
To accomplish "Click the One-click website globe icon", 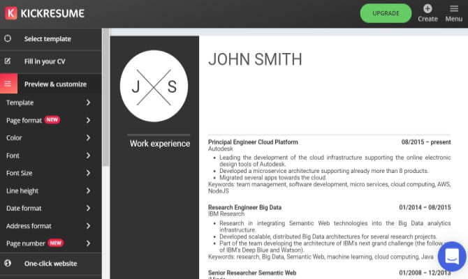I will (x=8, y=263).
